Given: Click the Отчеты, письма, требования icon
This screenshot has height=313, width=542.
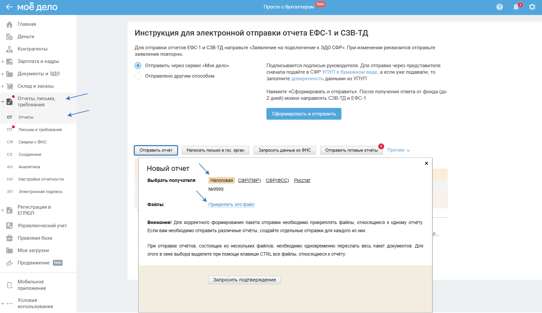Looking at the screenshot, I should click(x=9, y=102).
